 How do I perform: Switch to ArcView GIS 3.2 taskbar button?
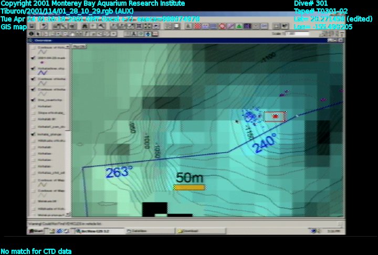(99, 231)
